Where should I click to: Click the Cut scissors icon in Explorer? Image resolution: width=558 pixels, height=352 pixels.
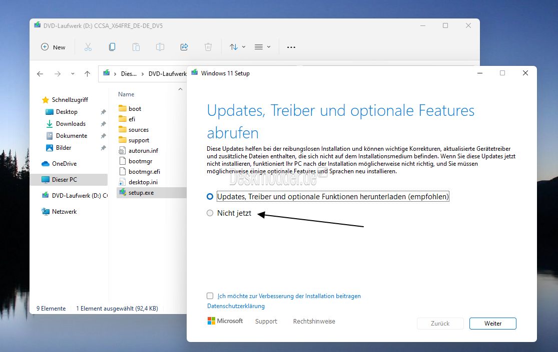(88, 47)
